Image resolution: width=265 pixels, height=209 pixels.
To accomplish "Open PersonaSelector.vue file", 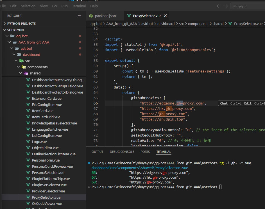I will coord(48,173).
